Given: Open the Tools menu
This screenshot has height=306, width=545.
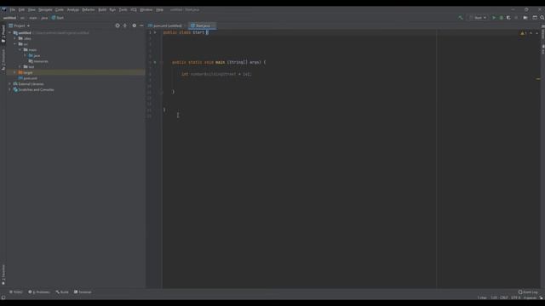Looking at the screenshot, I should point(123,9).
